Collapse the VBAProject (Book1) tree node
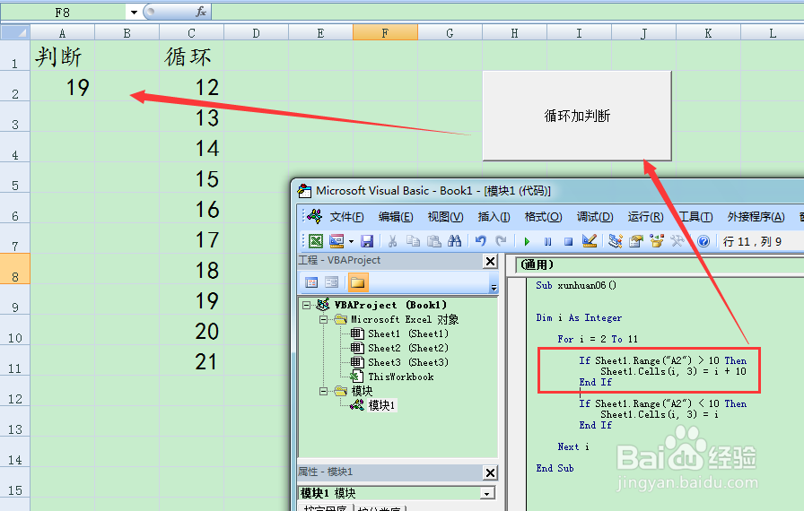Viewport: 804px width, 511px height. tap(306, 305)
